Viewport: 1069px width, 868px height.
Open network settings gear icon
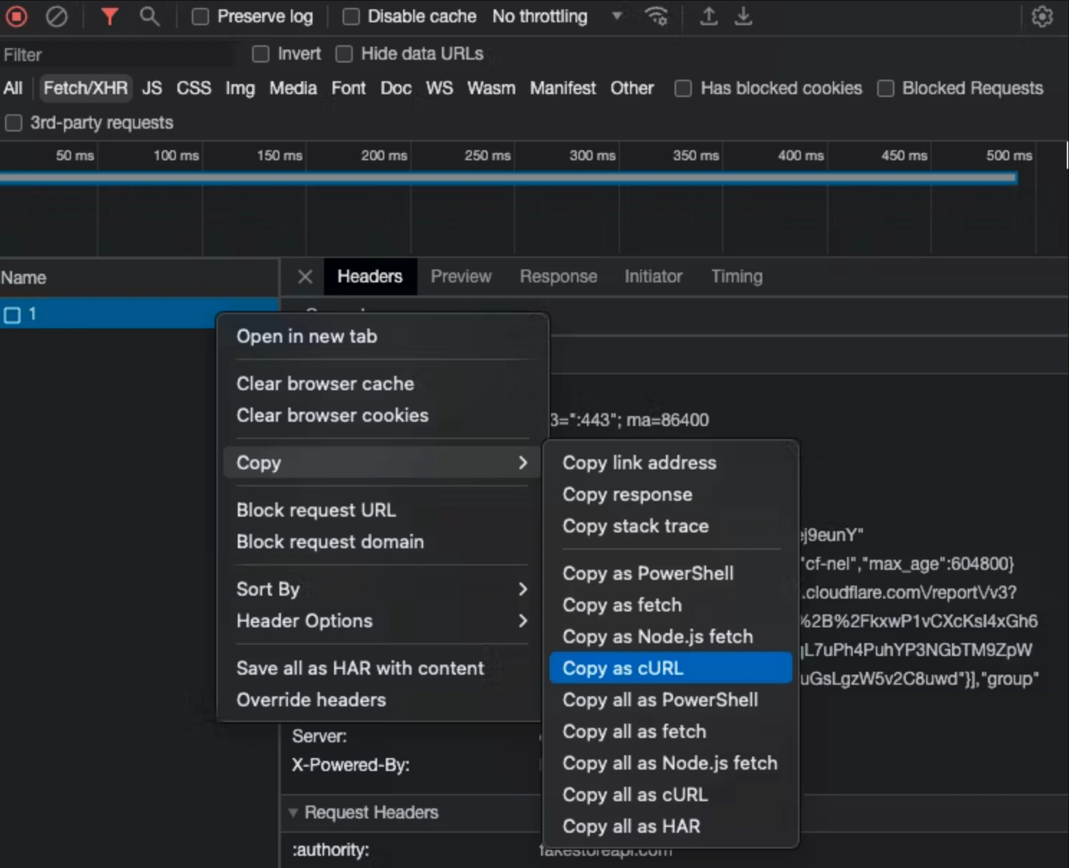(1042, 17)
